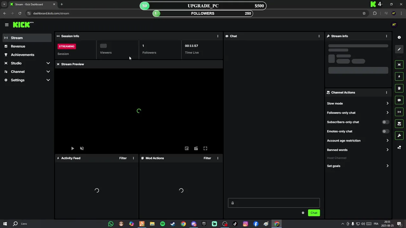
Task: Open the notification center icon
Action: [x=400, y=224]
